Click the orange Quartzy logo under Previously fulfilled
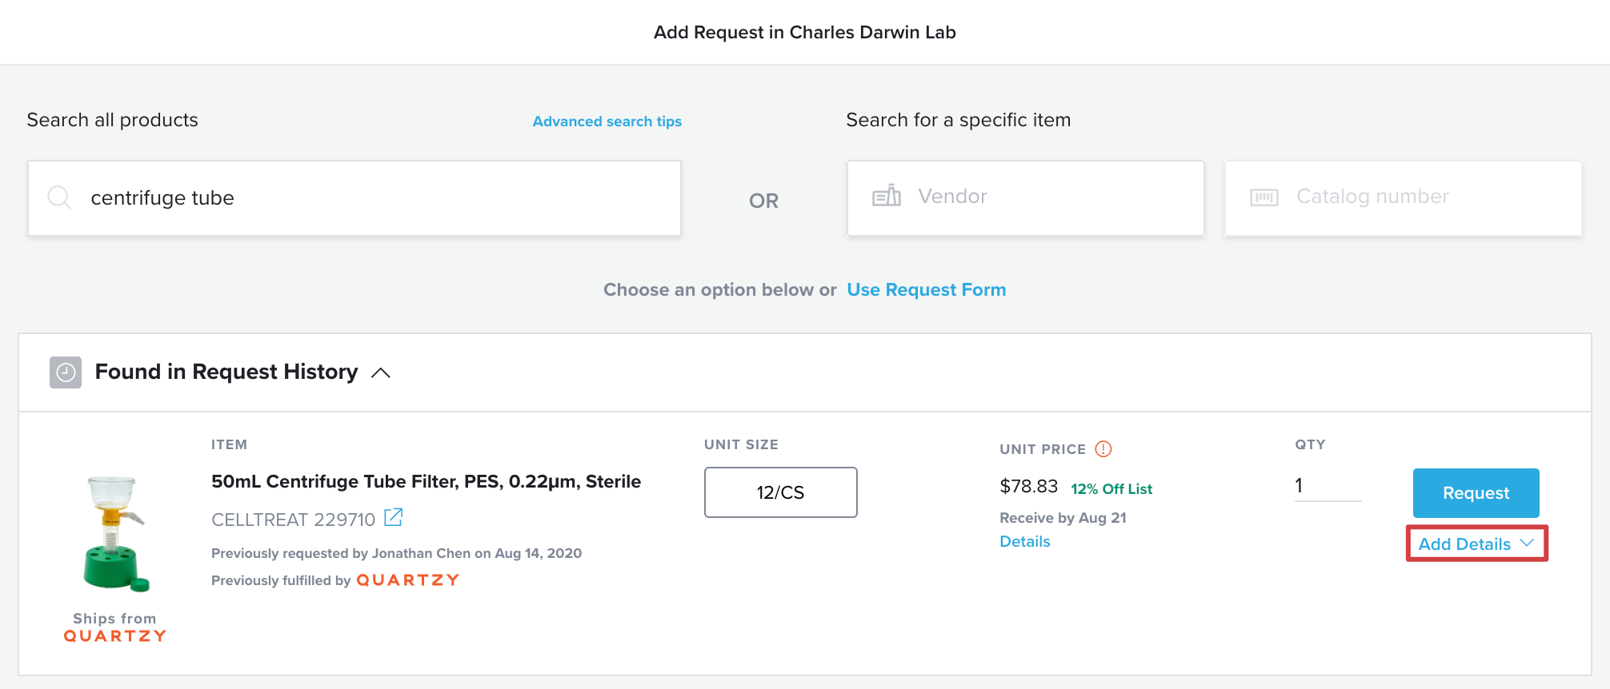 point(407,580)
